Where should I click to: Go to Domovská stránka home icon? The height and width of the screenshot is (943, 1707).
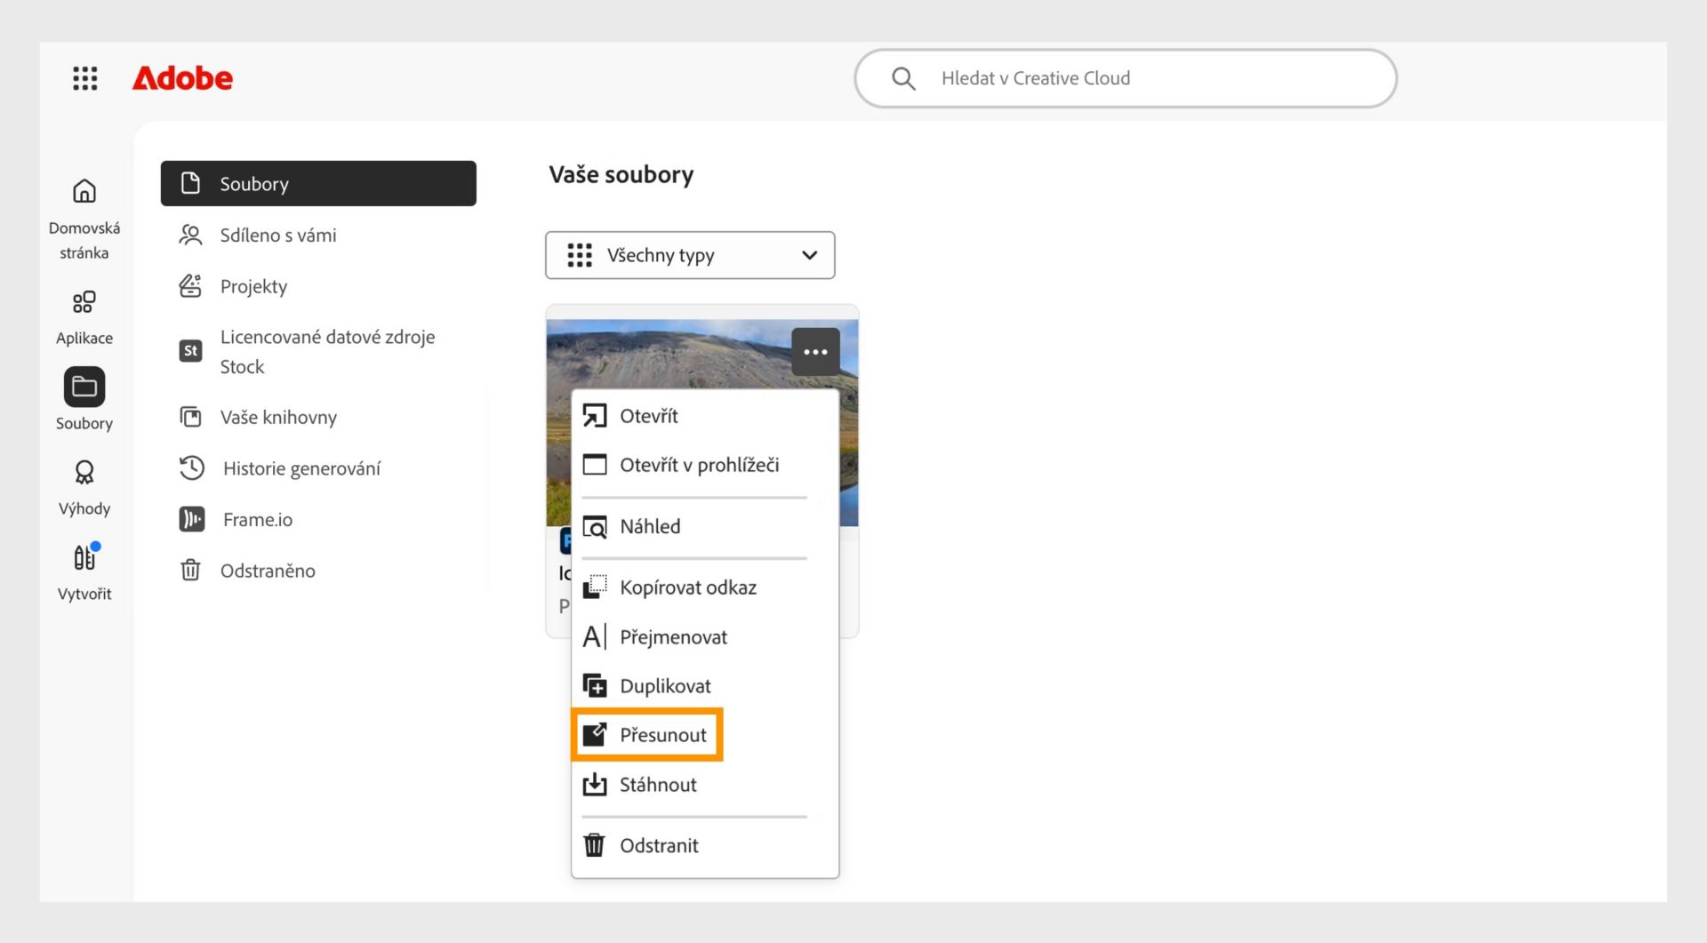pos(84,191)
